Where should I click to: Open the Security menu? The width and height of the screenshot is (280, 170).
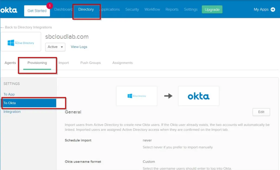pyautogui.click(x=132, y=9)
